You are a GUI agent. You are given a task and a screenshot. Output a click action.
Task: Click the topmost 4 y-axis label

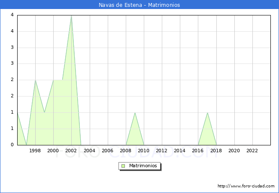point(12,15)
